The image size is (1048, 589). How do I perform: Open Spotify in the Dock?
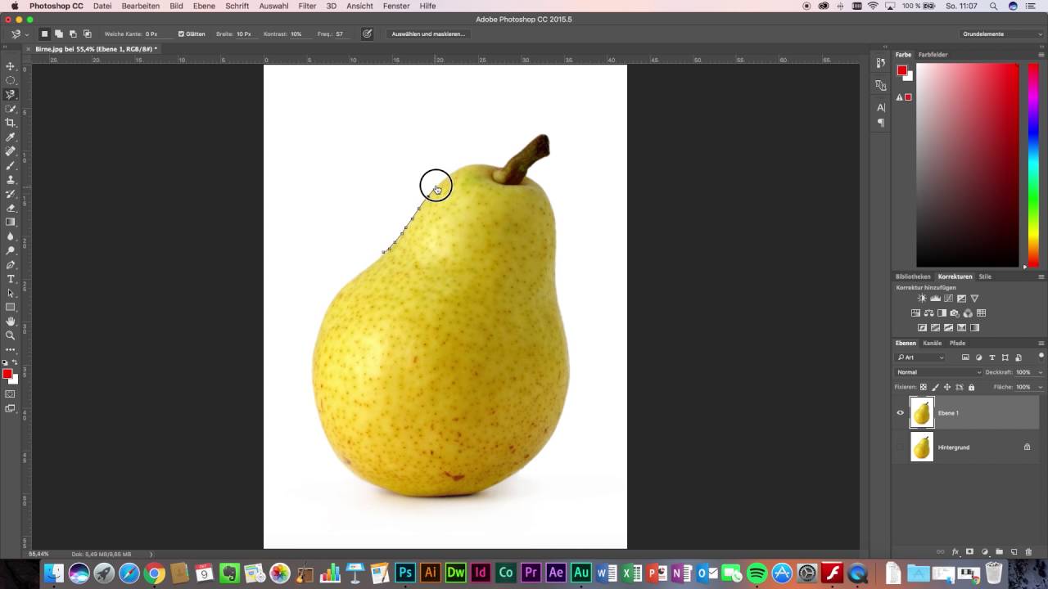pos(757,573)
